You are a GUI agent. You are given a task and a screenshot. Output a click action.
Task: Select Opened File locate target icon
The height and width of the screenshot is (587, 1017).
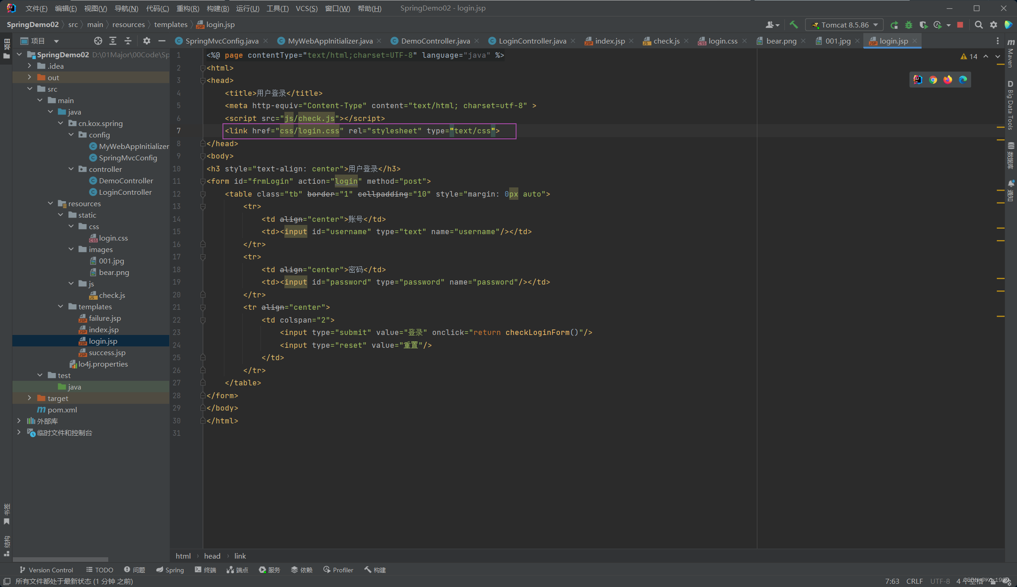tap(98, 41)
